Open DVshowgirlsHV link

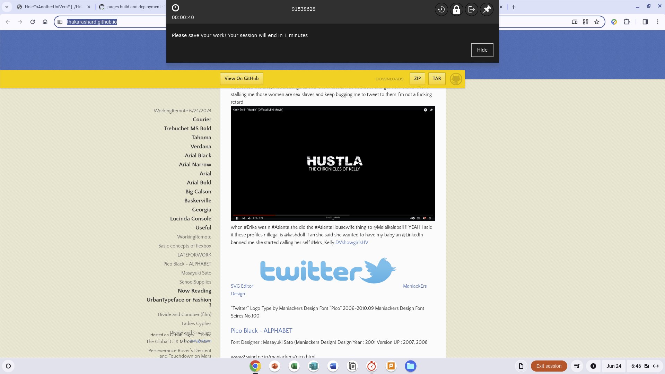tap(351, 243)
